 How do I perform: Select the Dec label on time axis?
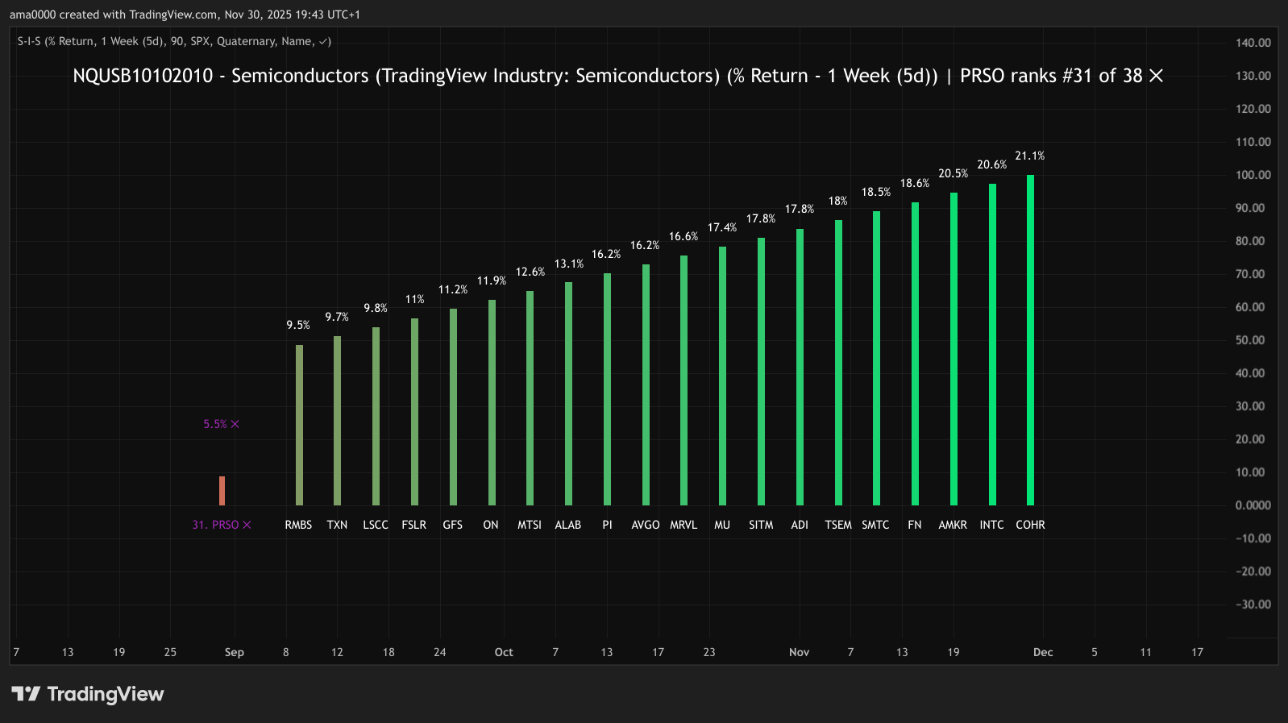tap(1043, 652)
